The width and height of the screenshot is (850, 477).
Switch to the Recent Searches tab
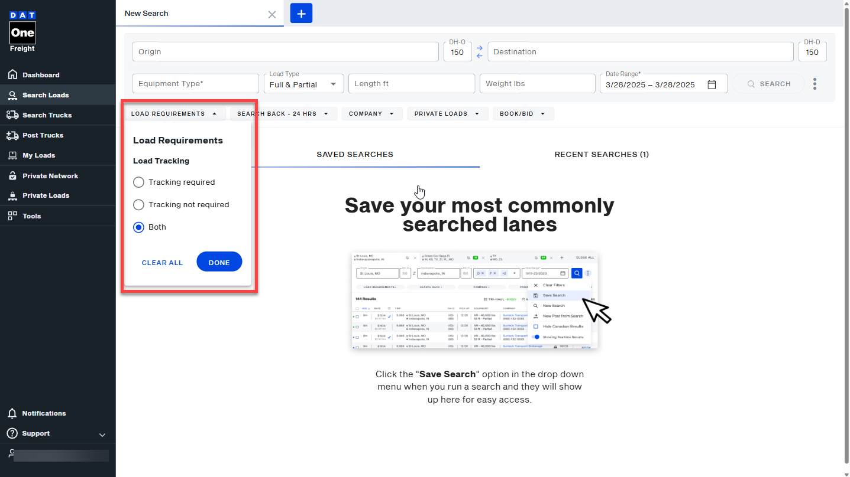click(x=601, y=154)
